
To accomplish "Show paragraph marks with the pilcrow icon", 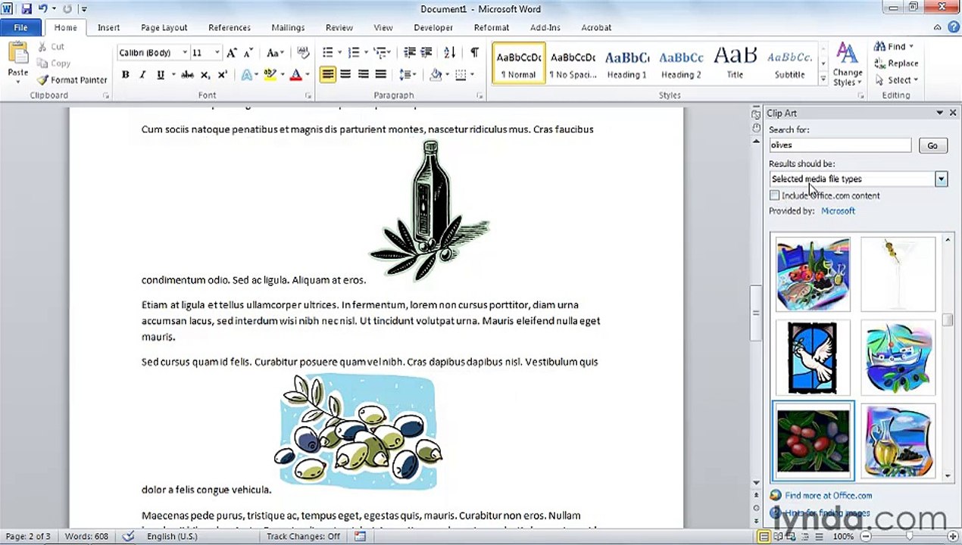I will pos(474,52).
